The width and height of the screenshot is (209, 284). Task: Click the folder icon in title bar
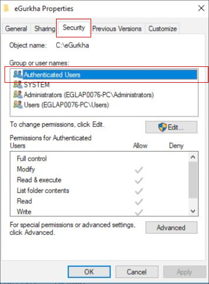(6, 8)
